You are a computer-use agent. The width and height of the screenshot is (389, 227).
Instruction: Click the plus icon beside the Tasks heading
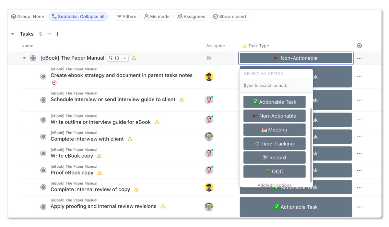tap(57, 34)
